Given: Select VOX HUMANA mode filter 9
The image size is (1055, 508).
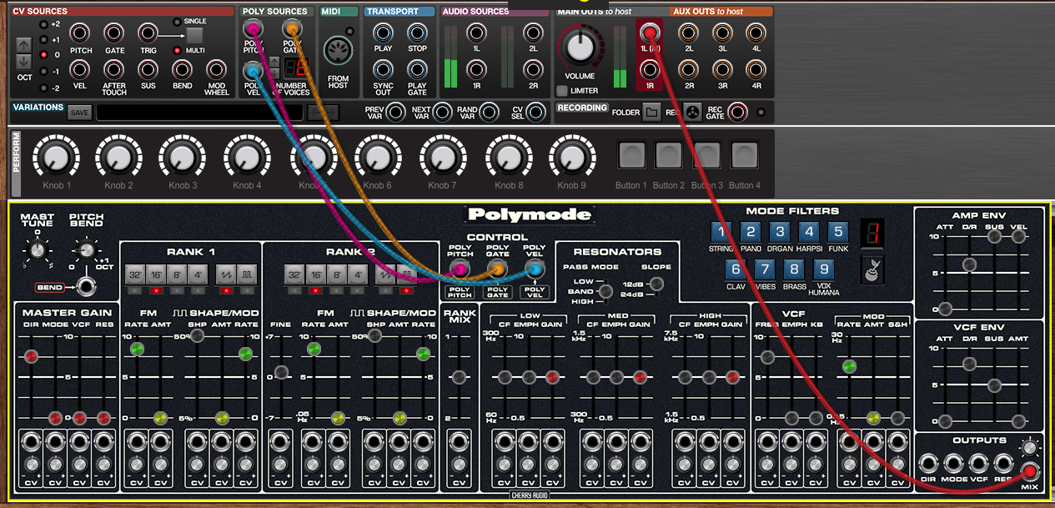Looking at the screenshot, I should tap(824, 269).
